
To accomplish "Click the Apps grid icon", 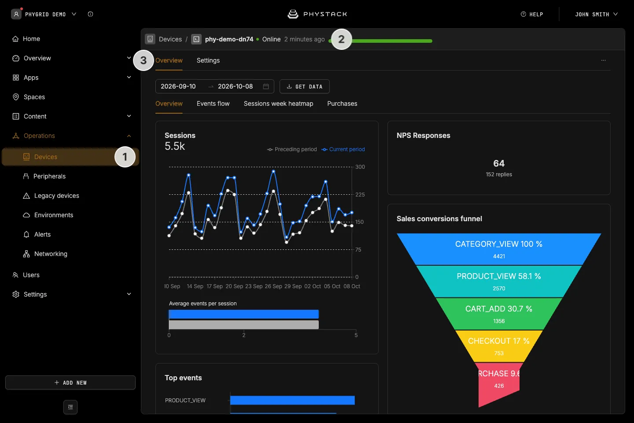I will click(16, 78).
